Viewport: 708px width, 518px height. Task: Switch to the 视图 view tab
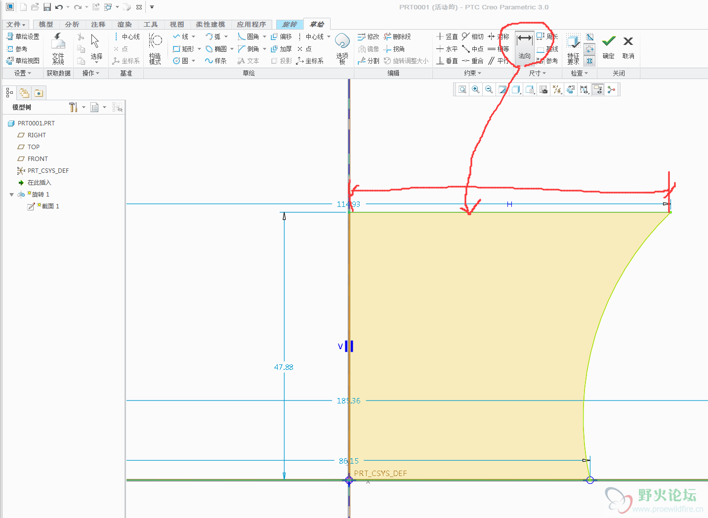pyautogui.click(x=177, y=24)
